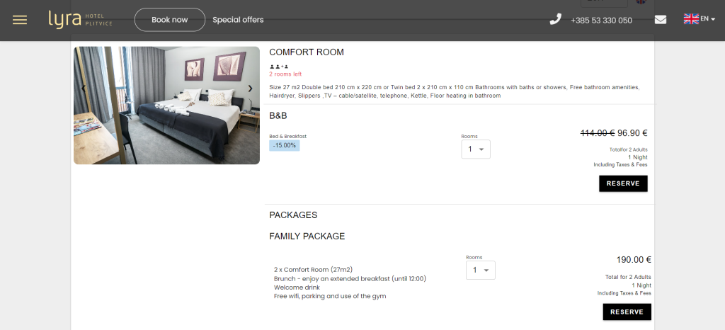The height and width of the screenshot is (330, 725).
Task: Click the UK flag language icon
Action: (691, 19)
